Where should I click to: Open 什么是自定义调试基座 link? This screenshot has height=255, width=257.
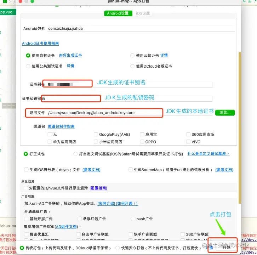[x=208, y=154]
